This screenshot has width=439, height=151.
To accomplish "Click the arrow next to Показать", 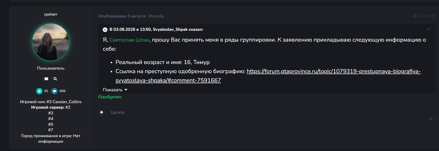I will point(126,90).
